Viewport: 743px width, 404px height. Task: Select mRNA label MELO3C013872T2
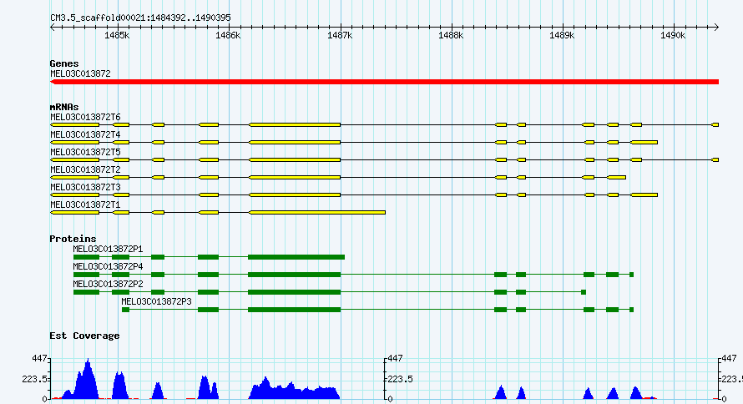[85, 169]
